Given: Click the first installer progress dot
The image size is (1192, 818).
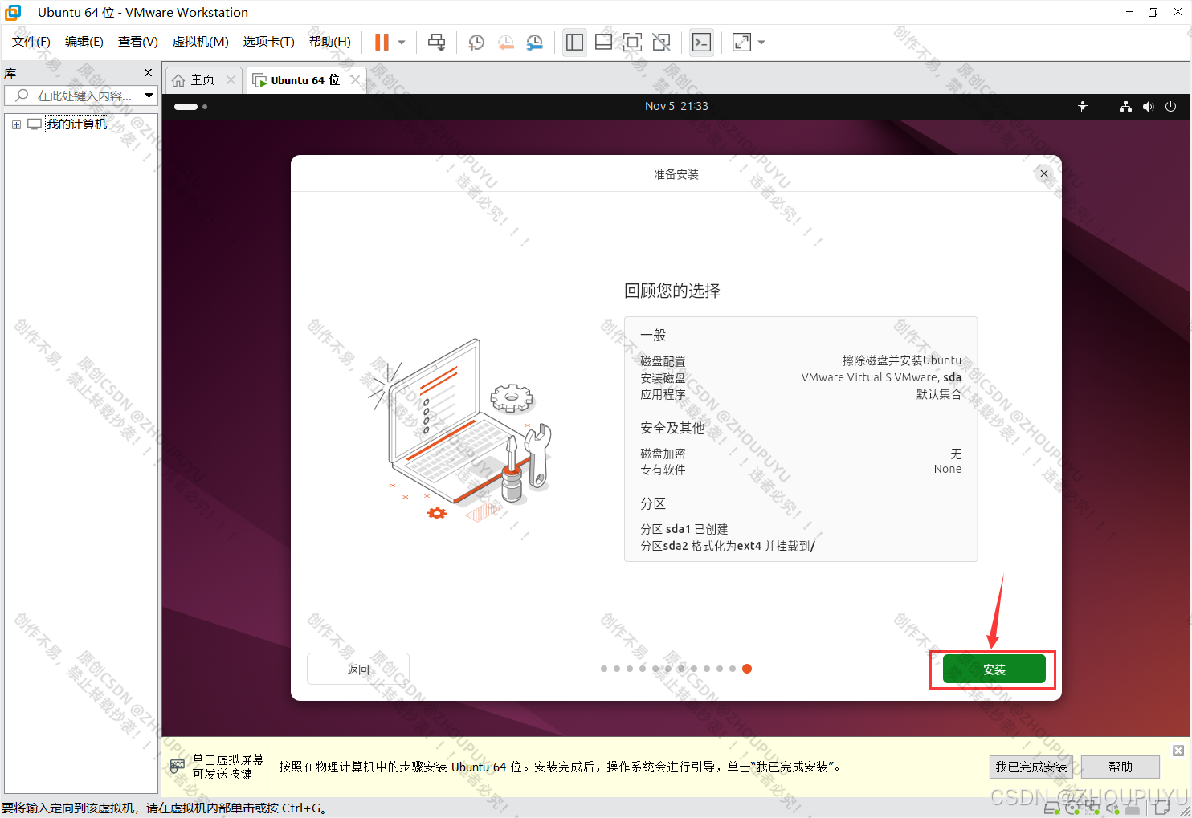Looking at the screenshot, I should tap(604, 669).
